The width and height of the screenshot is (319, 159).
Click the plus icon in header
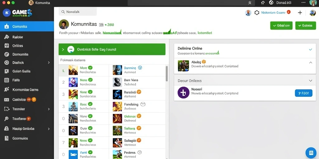point(300,12)
